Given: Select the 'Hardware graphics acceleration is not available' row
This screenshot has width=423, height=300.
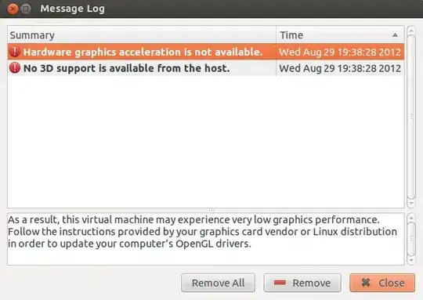Looking at the screenshot, I should click(206, 52).
